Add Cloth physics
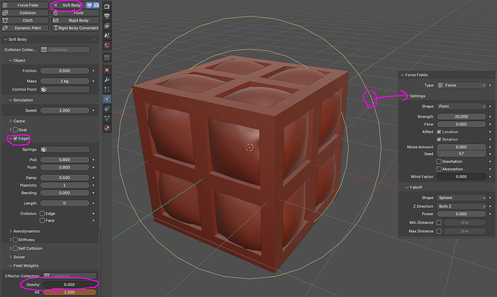The height and width of the screenshot is (297, 497). (24, 20)
